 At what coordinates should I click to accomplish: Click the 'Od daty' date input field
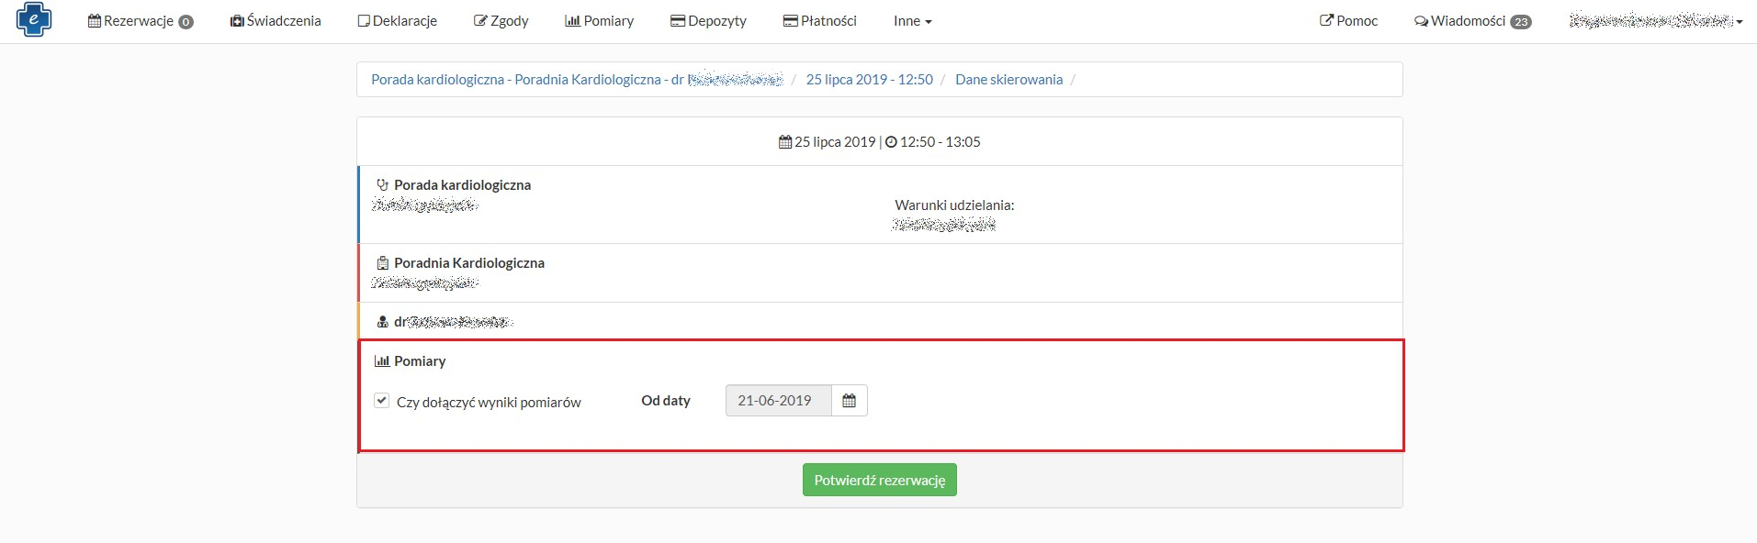778,401
